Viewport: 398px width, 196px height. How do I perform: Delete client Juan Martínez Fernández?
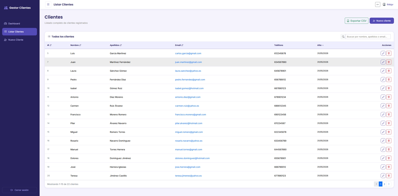pos(389,62)
